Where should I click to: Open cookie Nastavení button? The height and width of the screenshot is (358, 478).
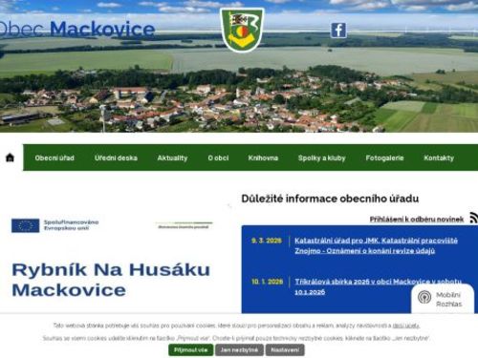(x=285, y=350)
